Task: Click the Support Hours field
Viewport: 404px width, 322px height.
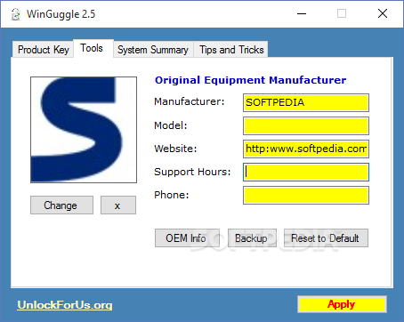Action: tap(306, 172)
